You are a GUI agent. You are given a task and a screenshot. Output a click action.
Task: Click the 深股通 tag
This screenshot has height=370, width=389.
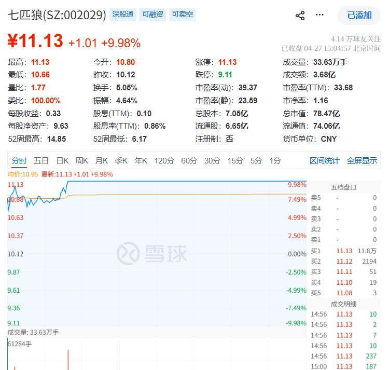pos(123,15)
